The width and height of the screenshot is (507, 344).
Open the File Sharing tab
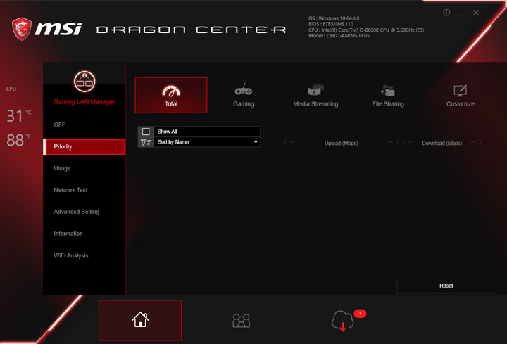388,95
